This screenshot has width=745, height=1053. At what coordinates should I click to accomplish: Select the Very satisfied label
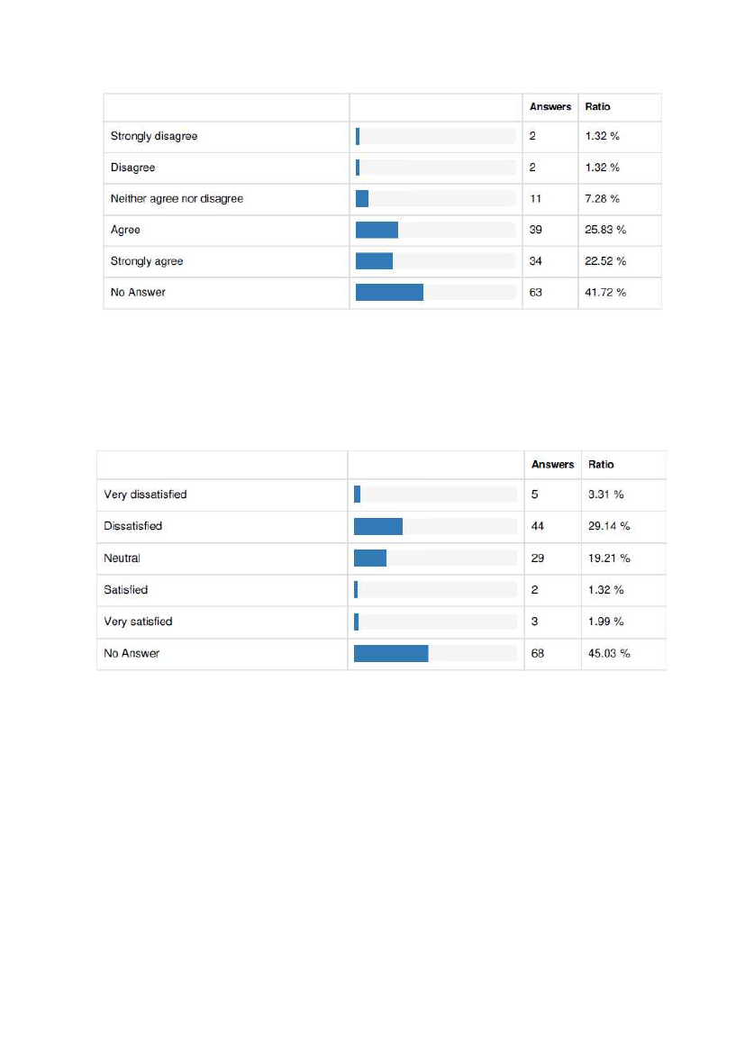(x=138, y=622)
